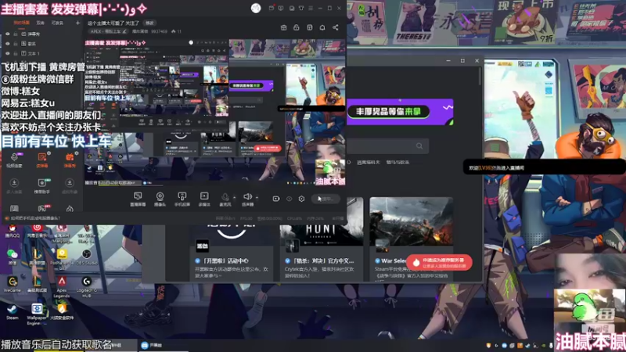Open the 「猎杀:对决」官方中文 server card
The height and width of the screenshot is (352, 626).
(x=322, y=239)
